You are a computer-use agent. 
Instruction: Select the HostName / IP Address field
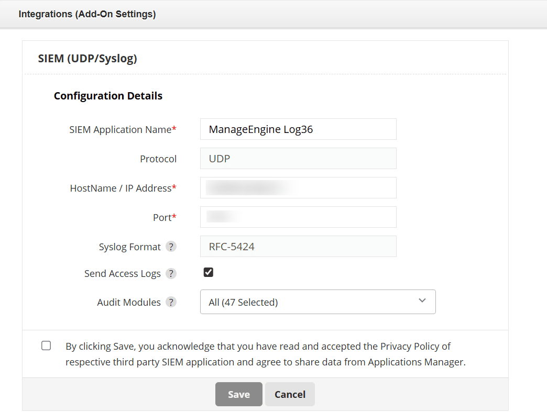coord(298,187)
